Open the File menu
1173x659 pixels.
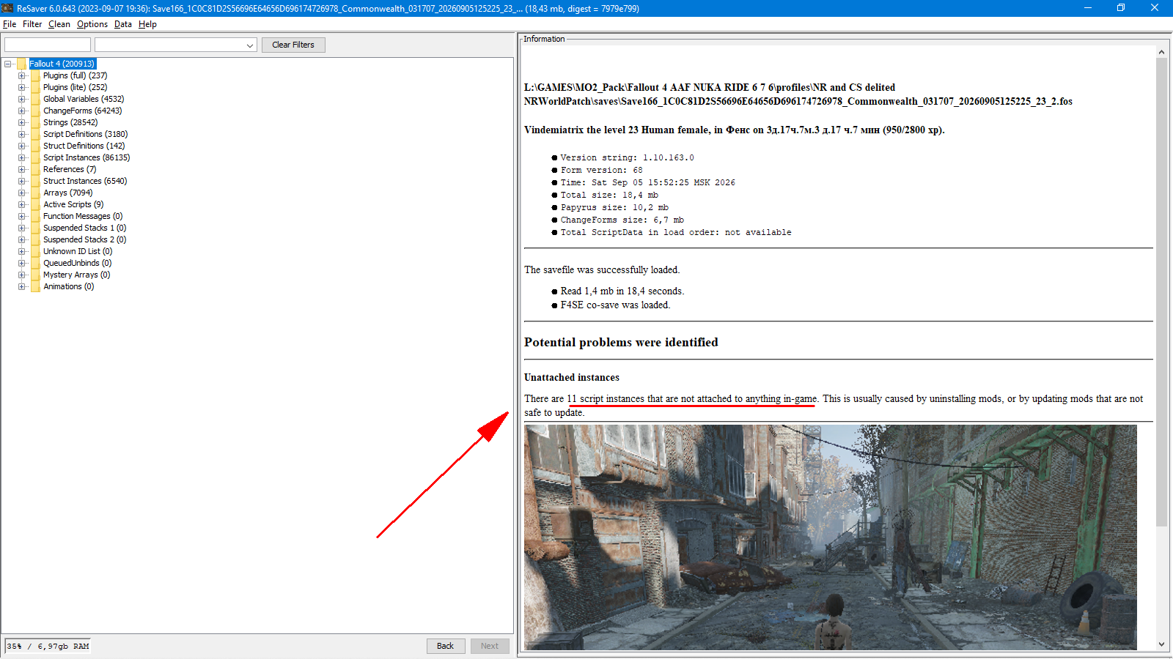pos(10,24)
